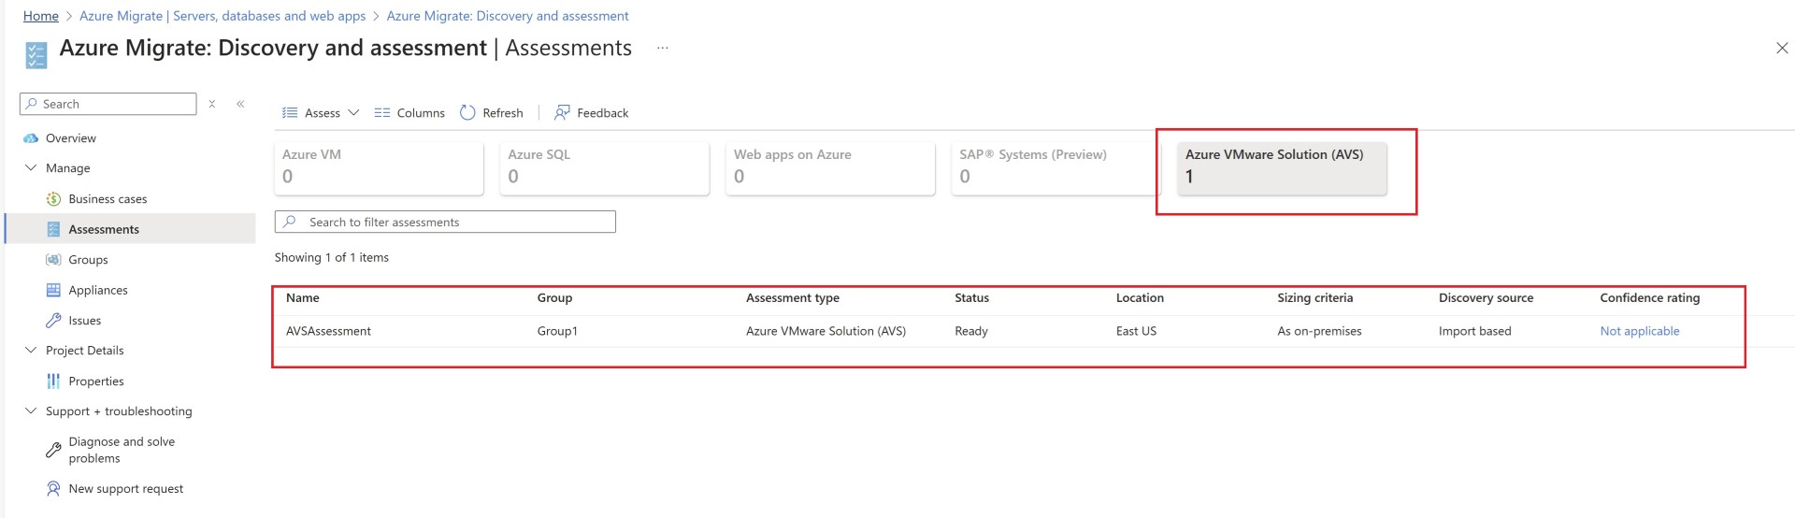
Task: Focus the Search to filter assessments field
Action: click(445, 222)
